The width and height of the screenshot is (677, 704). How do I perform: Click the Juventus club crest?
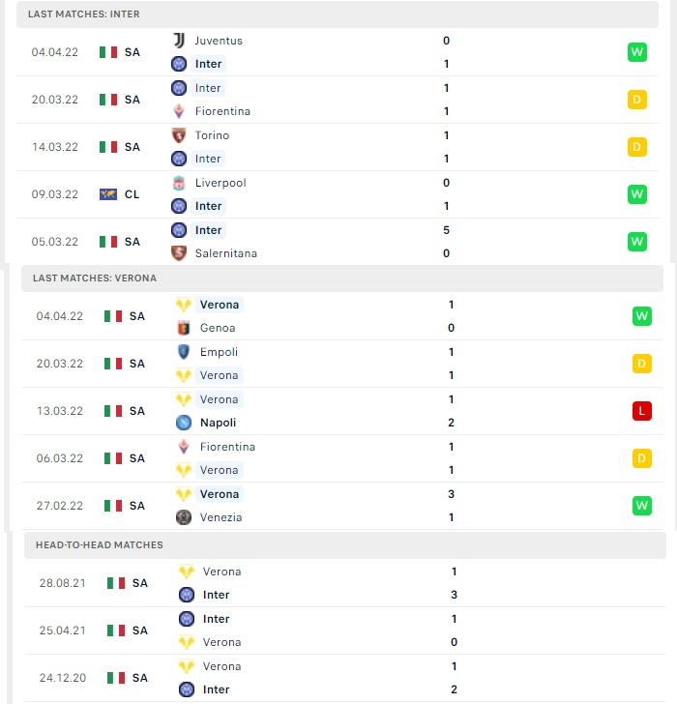[x=179, y=41]
